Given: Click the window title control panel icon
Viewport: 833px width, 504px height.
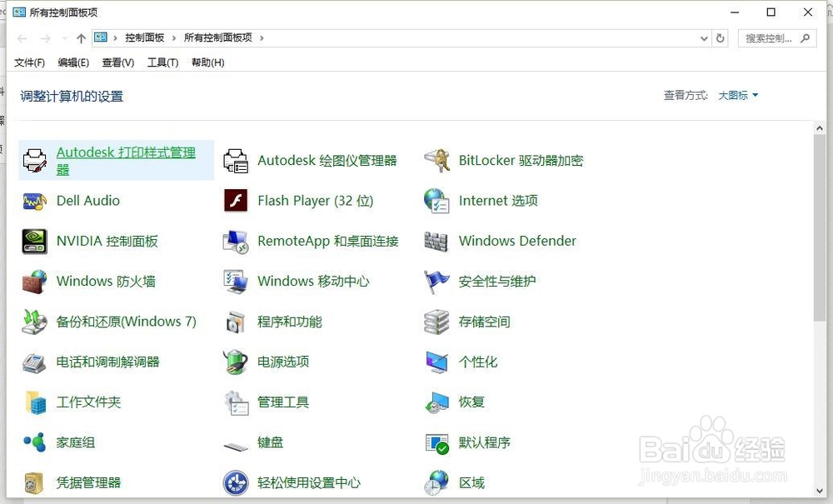Looking at the screenshot, I should tap(19, 12).
